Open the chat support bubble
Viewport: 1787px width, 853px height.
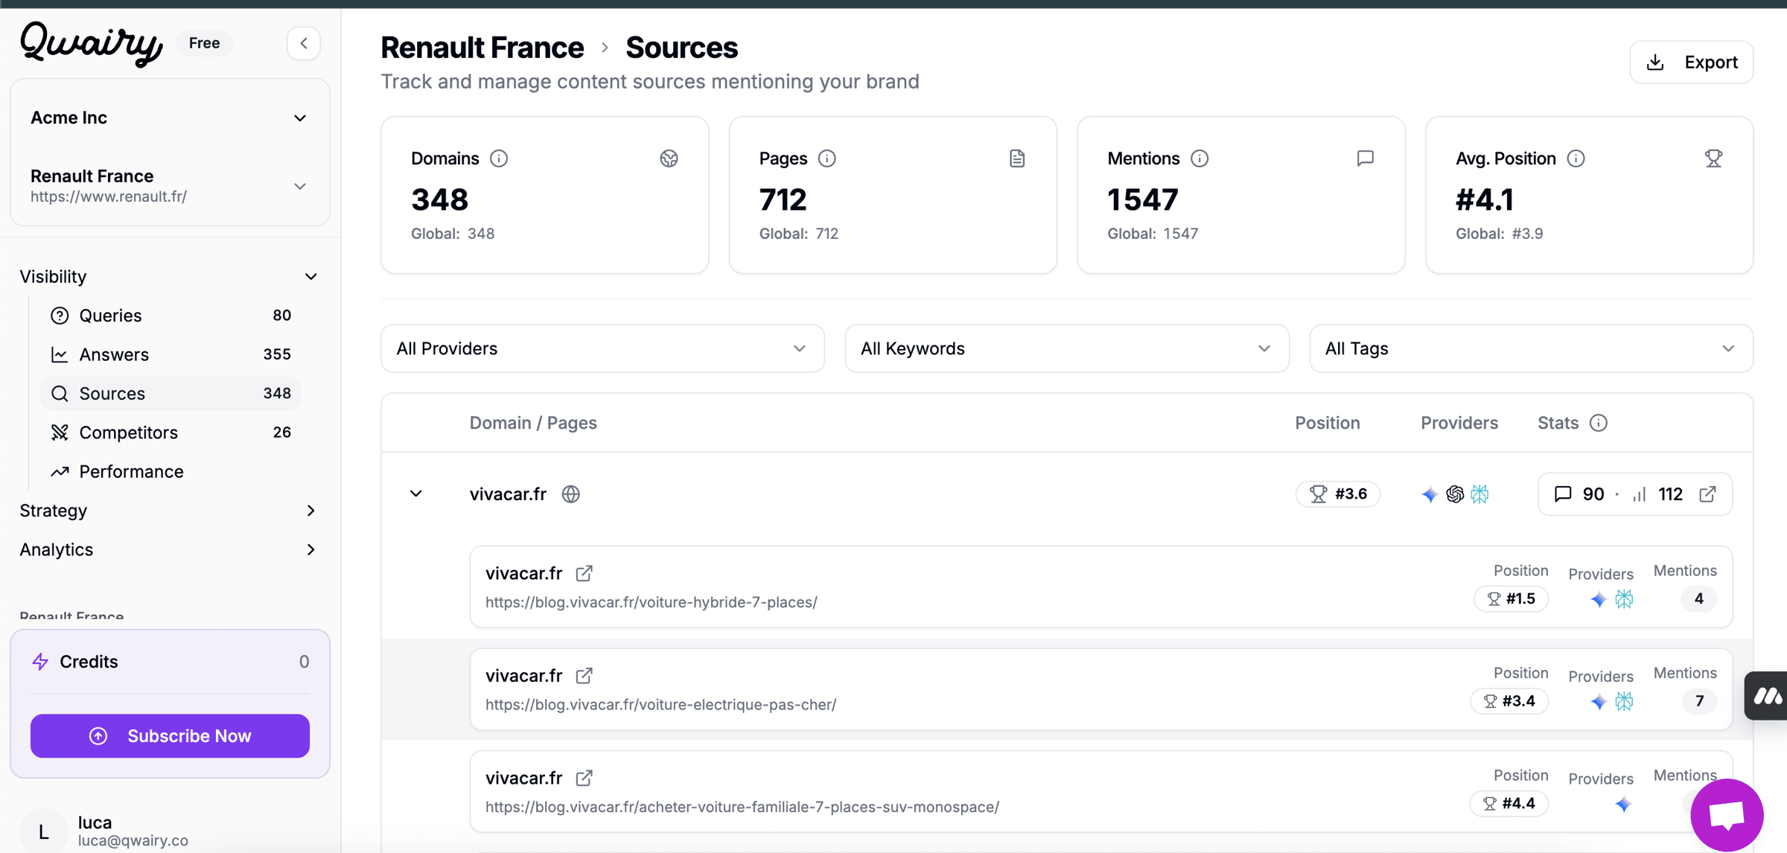coord(1727,815)
